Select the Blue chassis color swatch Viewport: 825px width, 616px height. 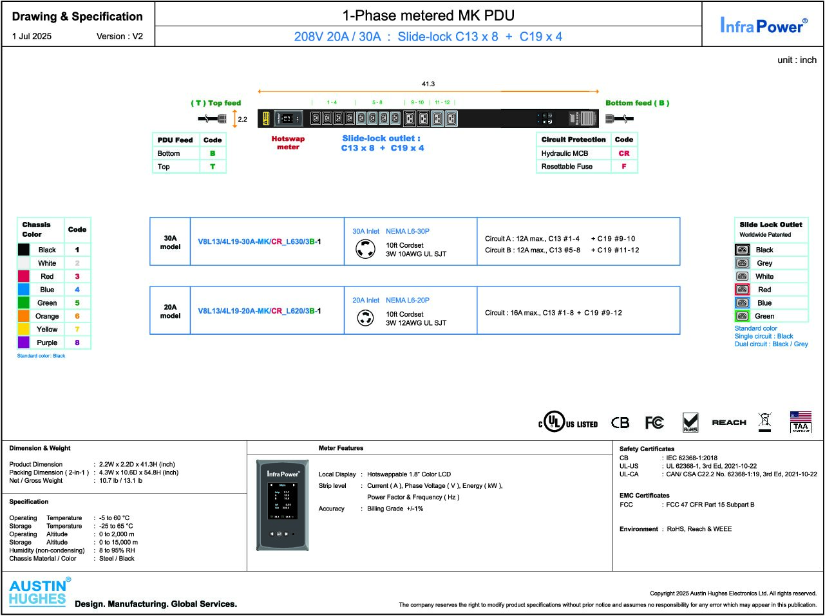click(24, 290)
